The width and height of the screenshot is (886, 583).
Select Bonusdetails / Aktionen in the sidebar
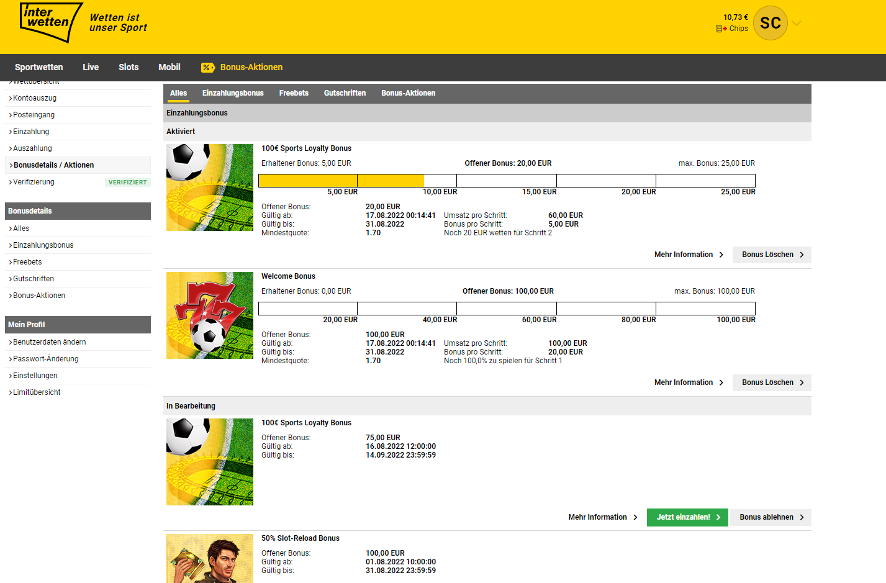[78, 165]
